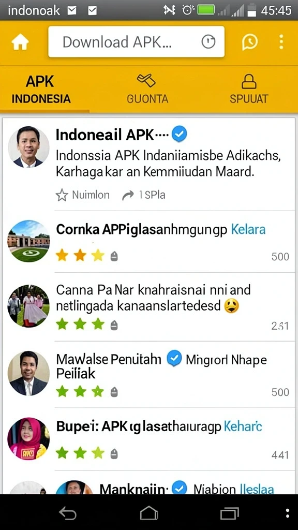The image size is (298, 530).
Task: Open the three-dot overflow menu in header
Action: [281, 42]
